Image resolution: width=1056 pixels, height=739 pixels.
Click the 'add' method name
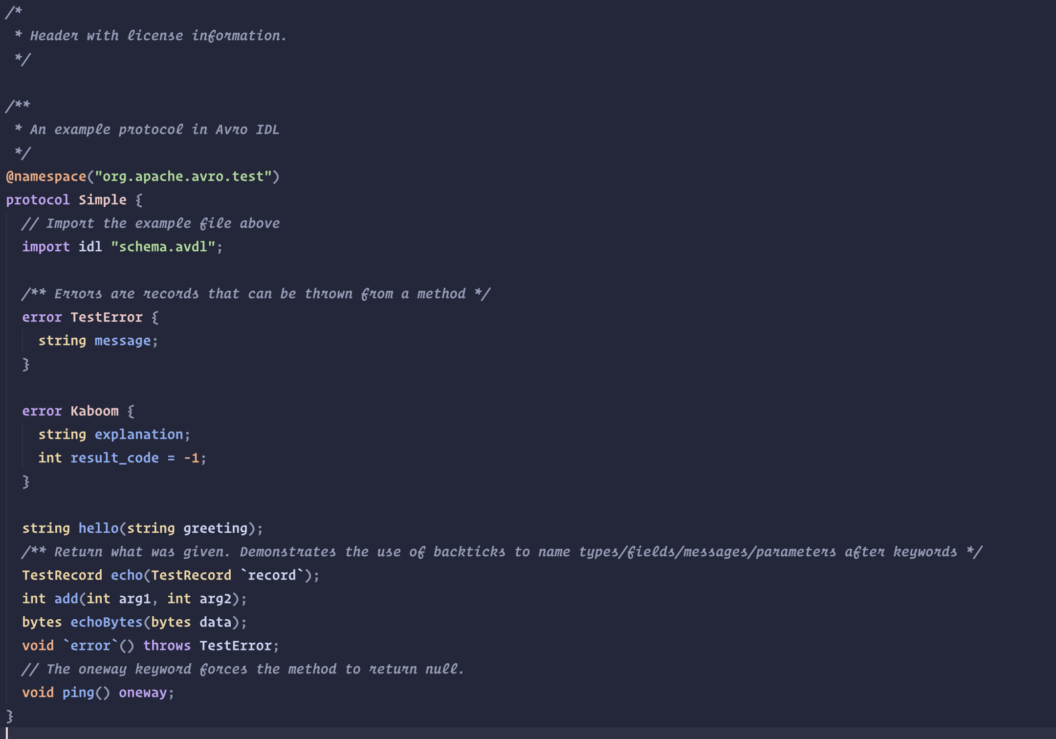[66, 599]
